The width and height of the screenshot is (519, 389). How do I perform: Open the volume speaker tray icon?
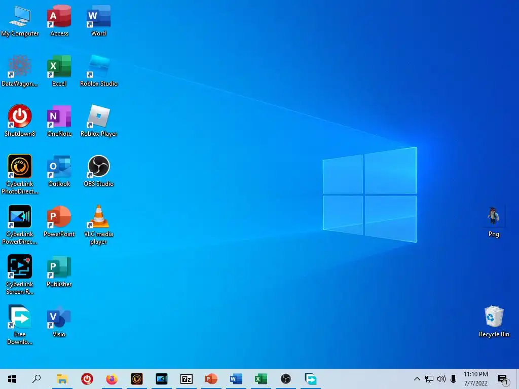(x=441, y=379)
